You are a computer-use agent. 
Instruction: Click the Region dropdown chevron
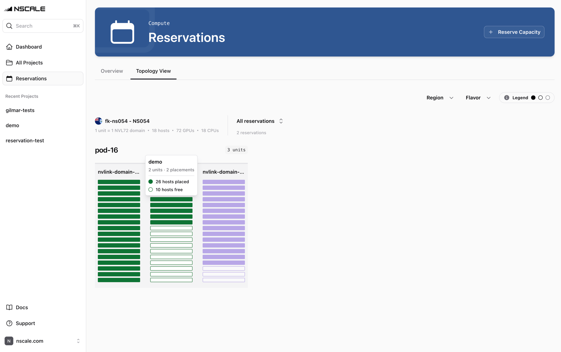pyautogui.click(x=451, y=98)
